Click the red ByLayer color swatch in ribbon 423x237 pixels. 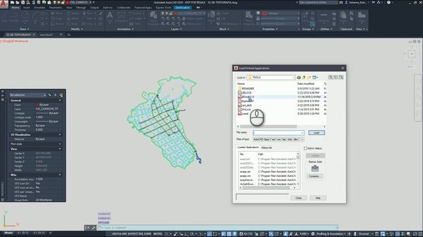[264, 13]
